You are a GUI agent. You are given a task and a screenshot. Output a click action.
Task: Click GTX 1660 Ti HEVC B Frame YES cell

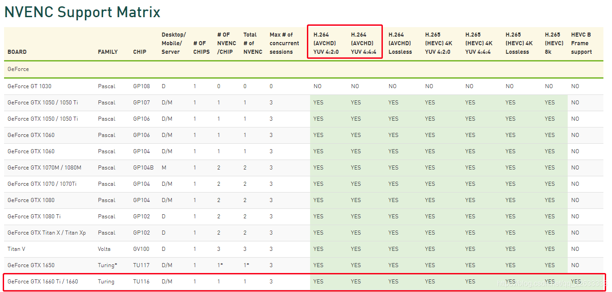tap(576, 282)
